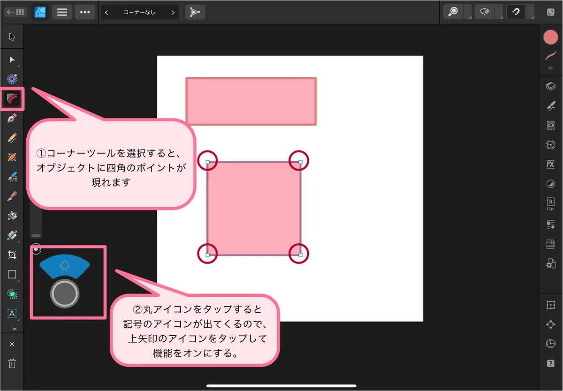This screenshot has width=563, height=391.
Task: Expand the snapping options triangle
Action: coord(531,13)
